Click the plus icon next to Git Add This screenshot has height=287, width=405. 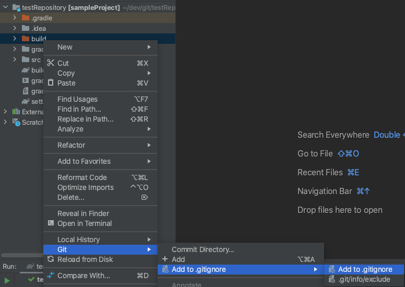tap(165, 259)
